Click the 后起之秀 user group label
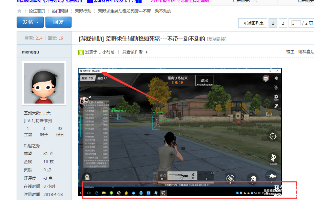The width and height of the screenshot is (314, 200). pos(32,146)
